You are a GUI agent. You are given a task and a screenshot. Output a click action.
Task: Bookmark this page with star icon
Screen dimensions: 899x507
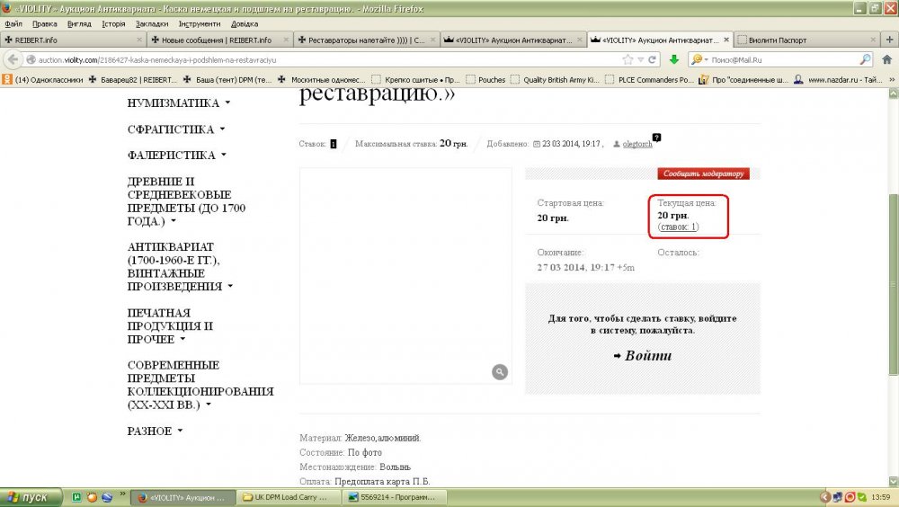[x=628, y=59]
